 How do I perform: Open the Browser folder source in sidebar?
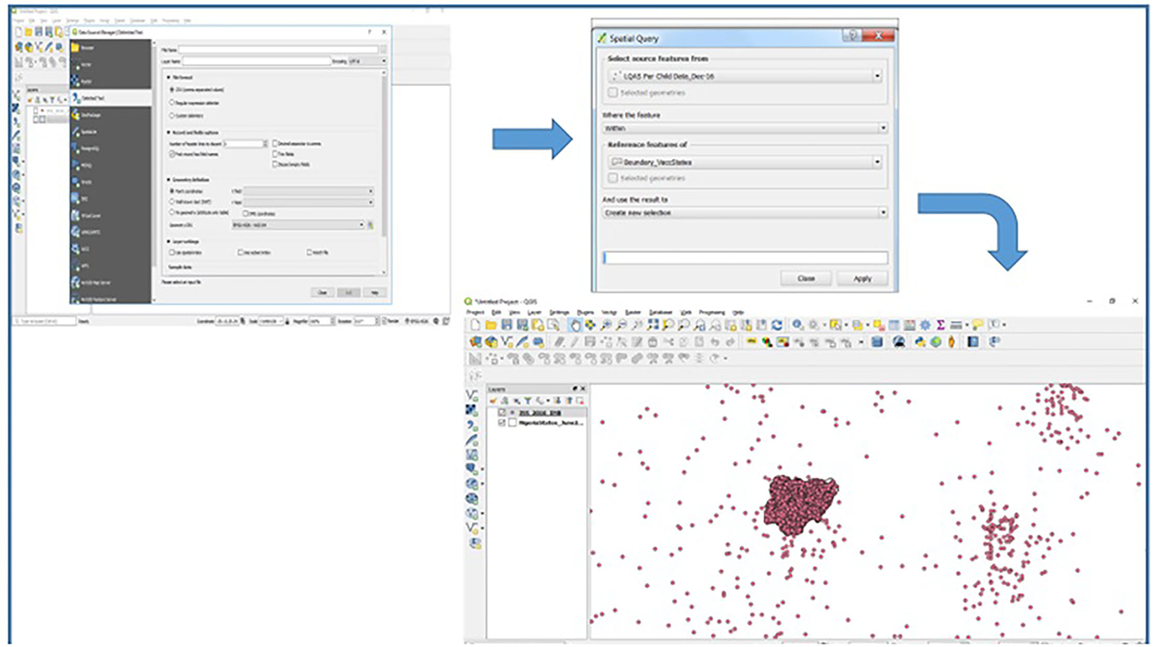click(x=87, y=48)
